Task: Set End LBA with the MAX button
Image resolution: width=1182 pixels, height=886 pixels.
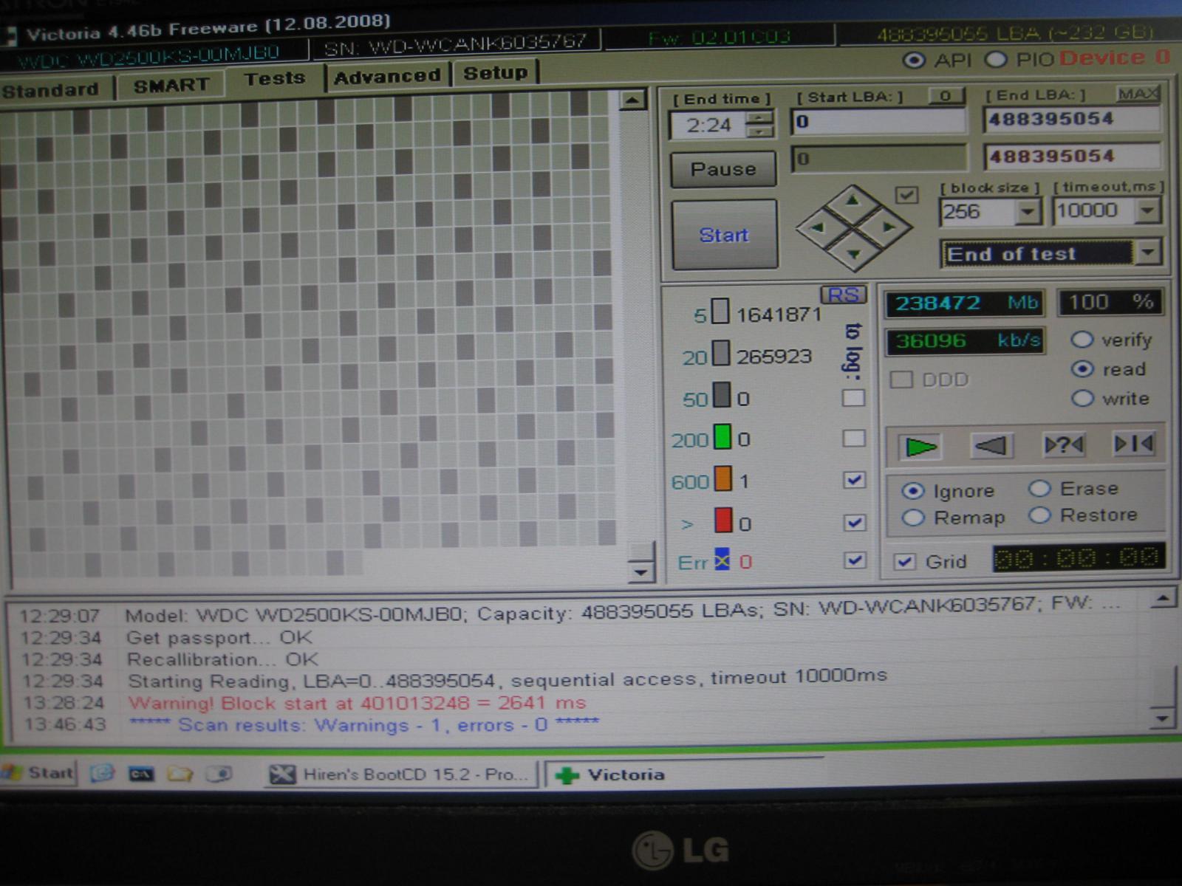Action: tap(1138, 94)
